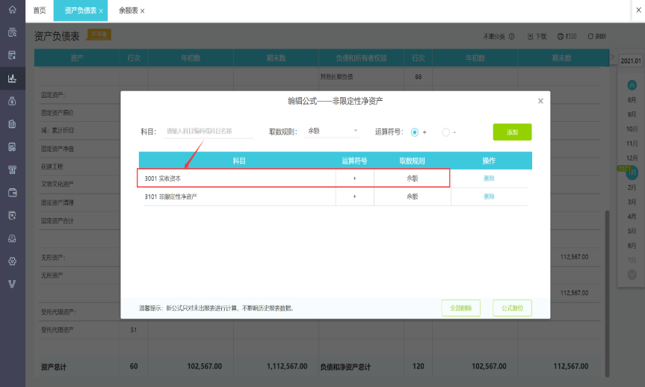This screenshot has width=645, height=387.
Task: Click the 公式复位 button
Action: tap(512, 308)
